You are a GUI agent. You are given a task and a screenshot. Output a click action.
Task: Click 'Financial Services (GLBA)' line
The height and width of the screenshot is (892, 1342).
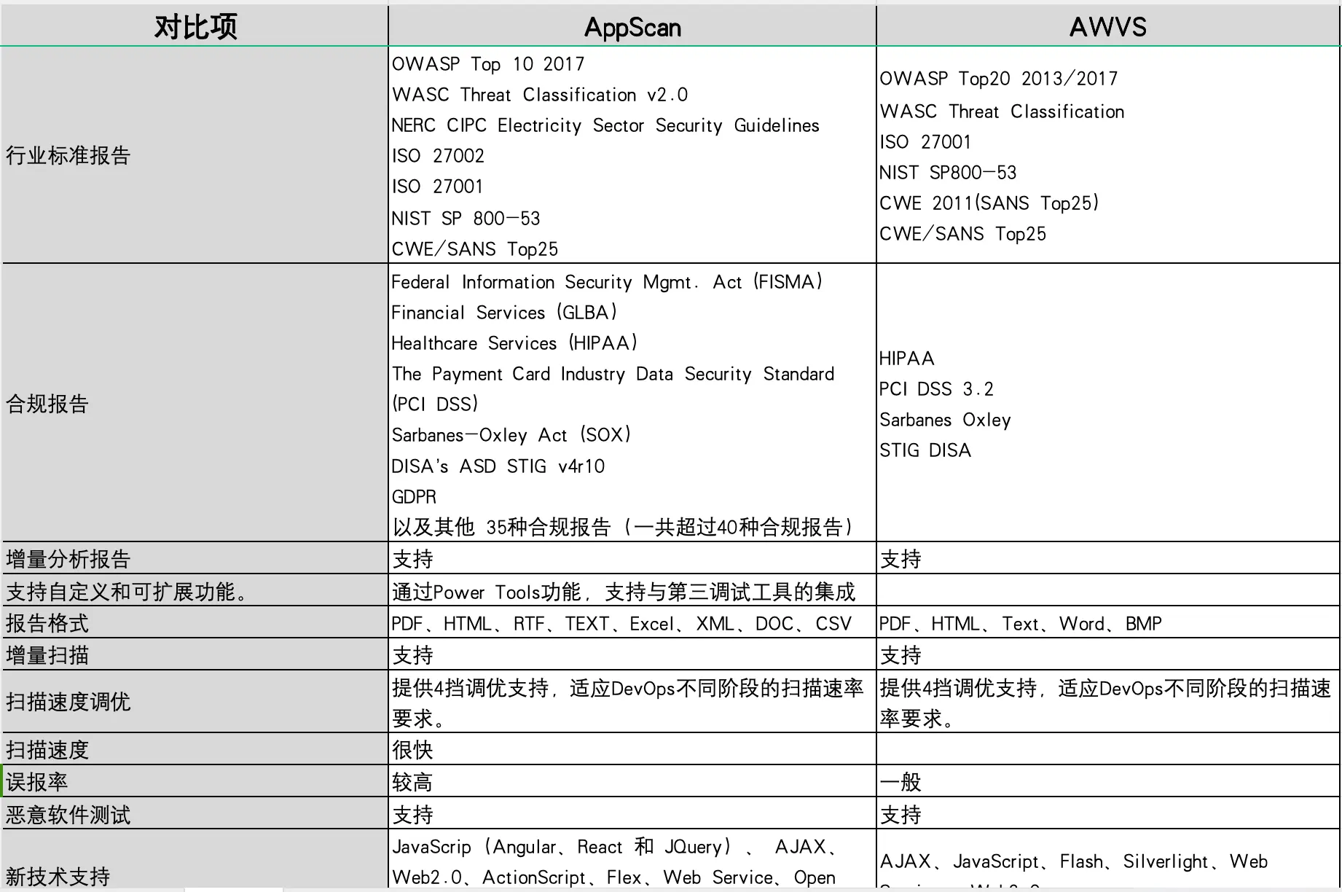pyautogui.click(x=505, y=313)
